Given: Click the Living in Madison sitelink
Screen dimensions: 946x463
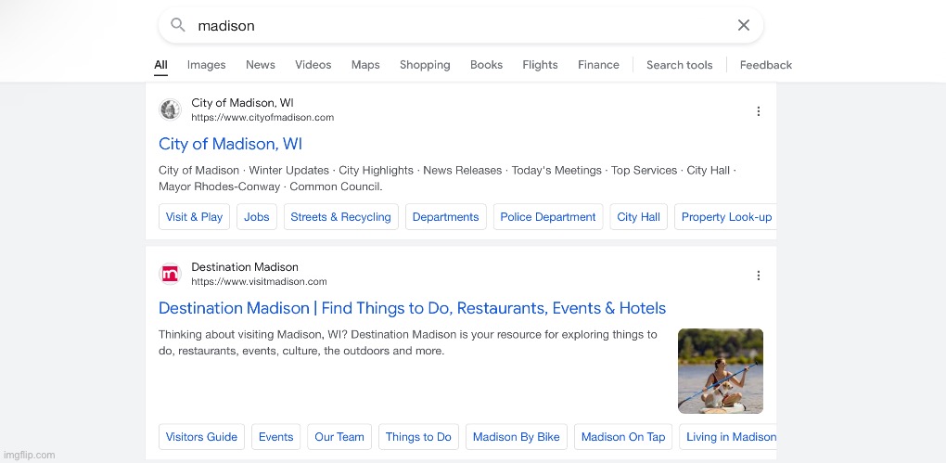Looking at the screenshot, I should [x=728, y=437].
